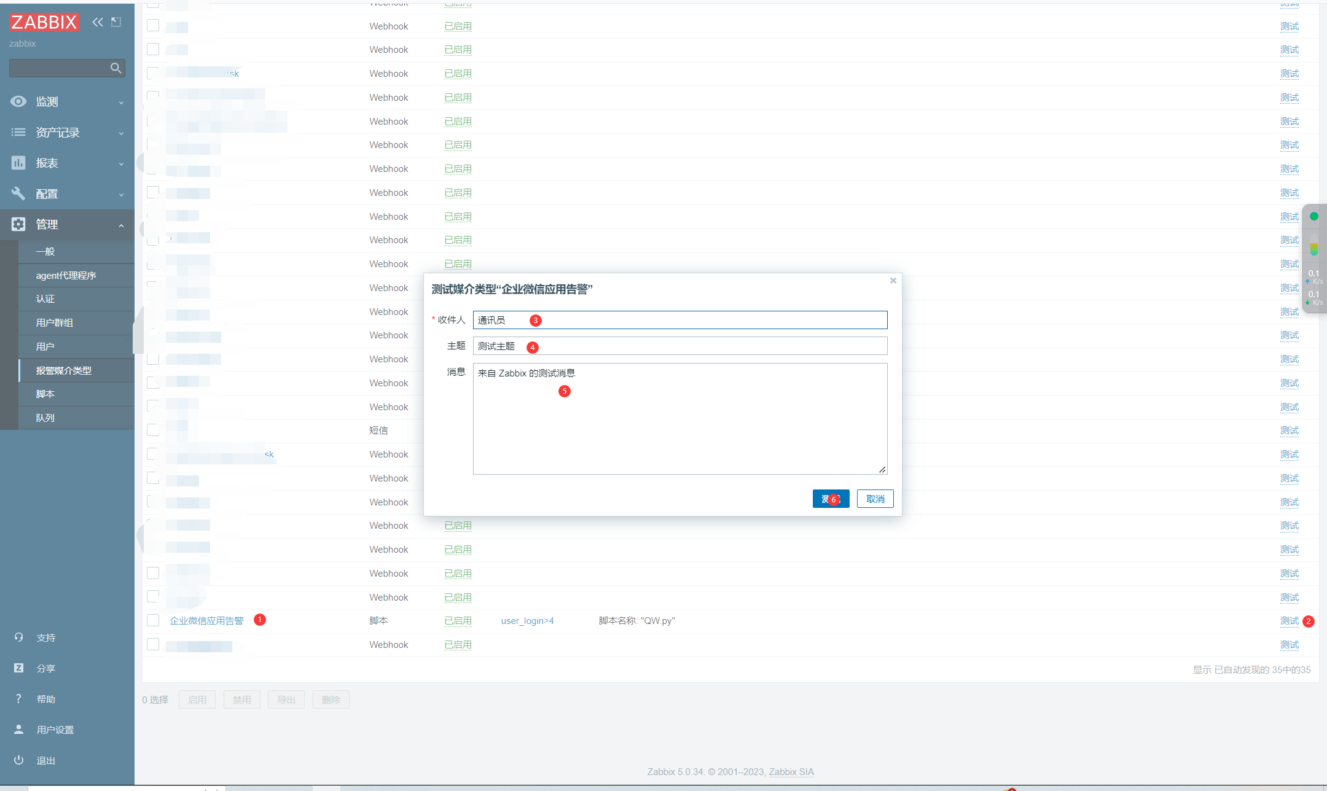This screenshot has width=1327, height=791.
Task: Open the Zabbix SIA footer link
Action: pos(791,771)
